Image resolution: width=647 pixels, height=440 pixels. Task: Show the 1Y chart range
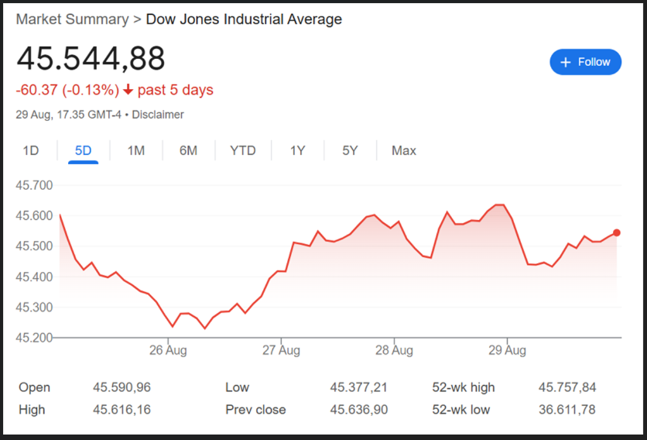click(298, 150)
